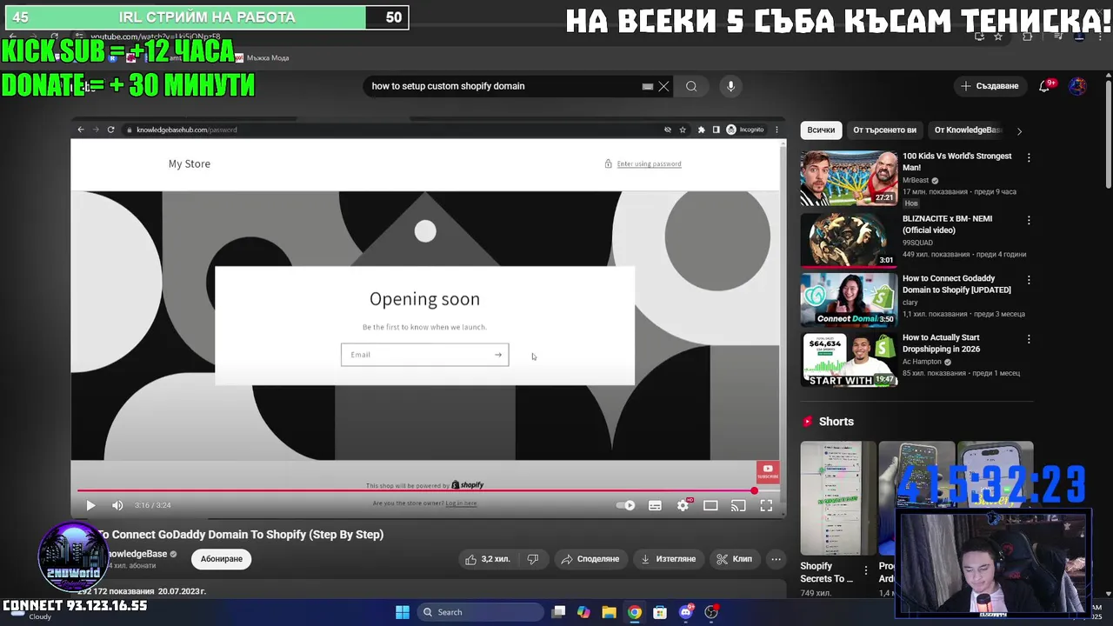Toggle the autoplay switch in the player
Screen dimensions: 1113x626
click(625, 505)
